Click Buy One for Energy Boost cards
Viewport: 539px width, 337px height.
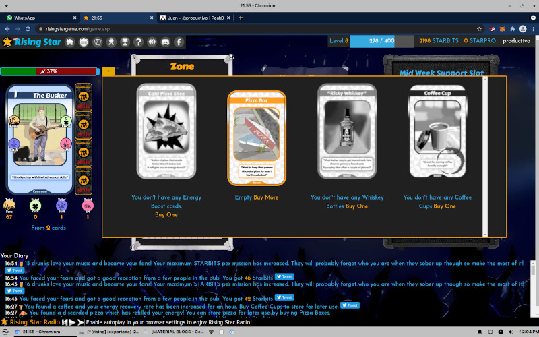pos(166,214)
